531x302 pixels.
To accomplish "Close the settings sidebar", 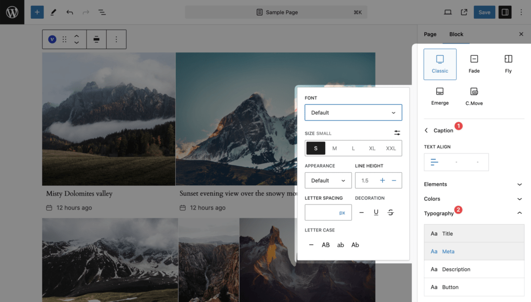I will 521,34.
